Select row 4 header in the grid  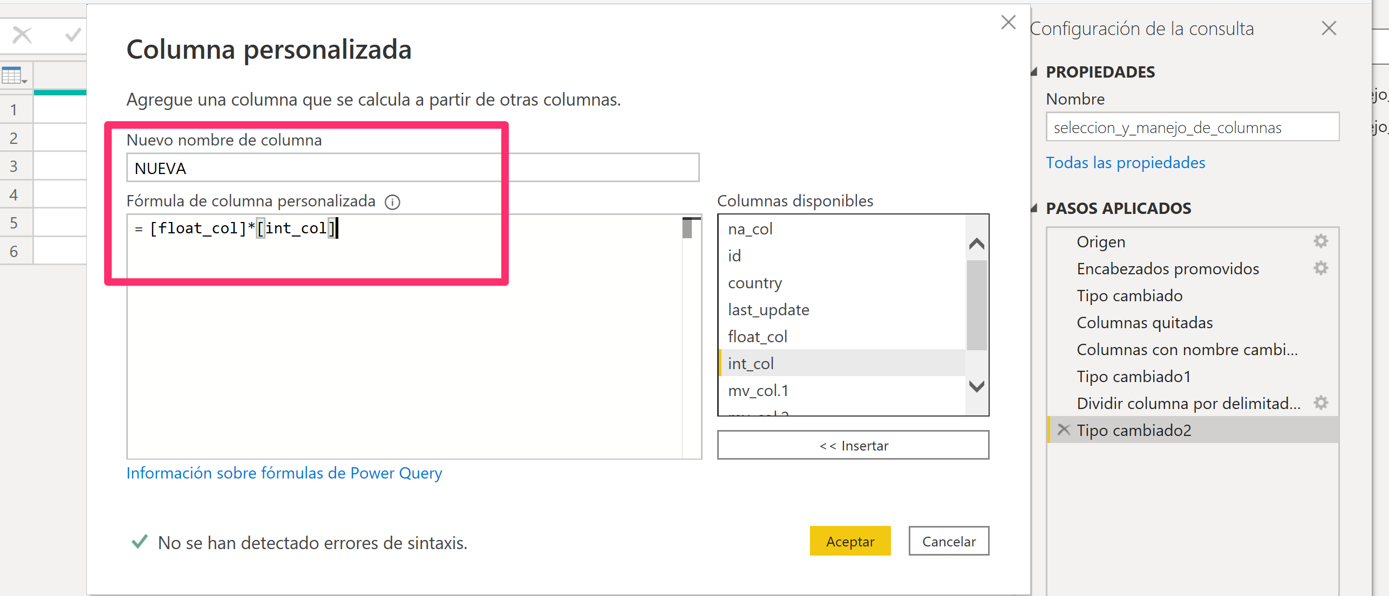pos(16,195)
